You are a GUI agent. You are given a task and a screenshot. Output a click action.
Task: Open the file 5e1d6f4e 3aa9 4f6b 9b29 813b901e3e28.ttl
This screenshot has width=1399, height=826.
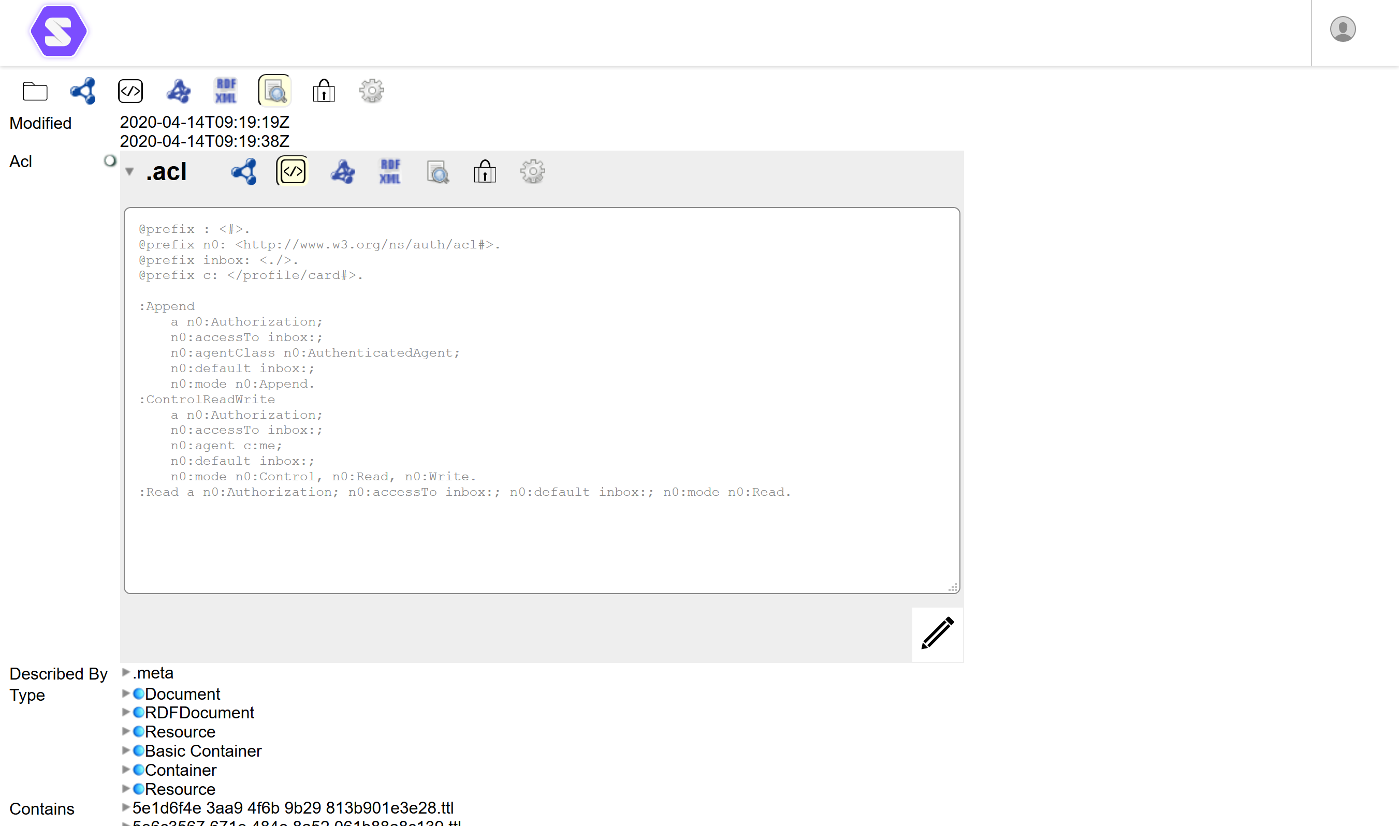click(293, 808)
